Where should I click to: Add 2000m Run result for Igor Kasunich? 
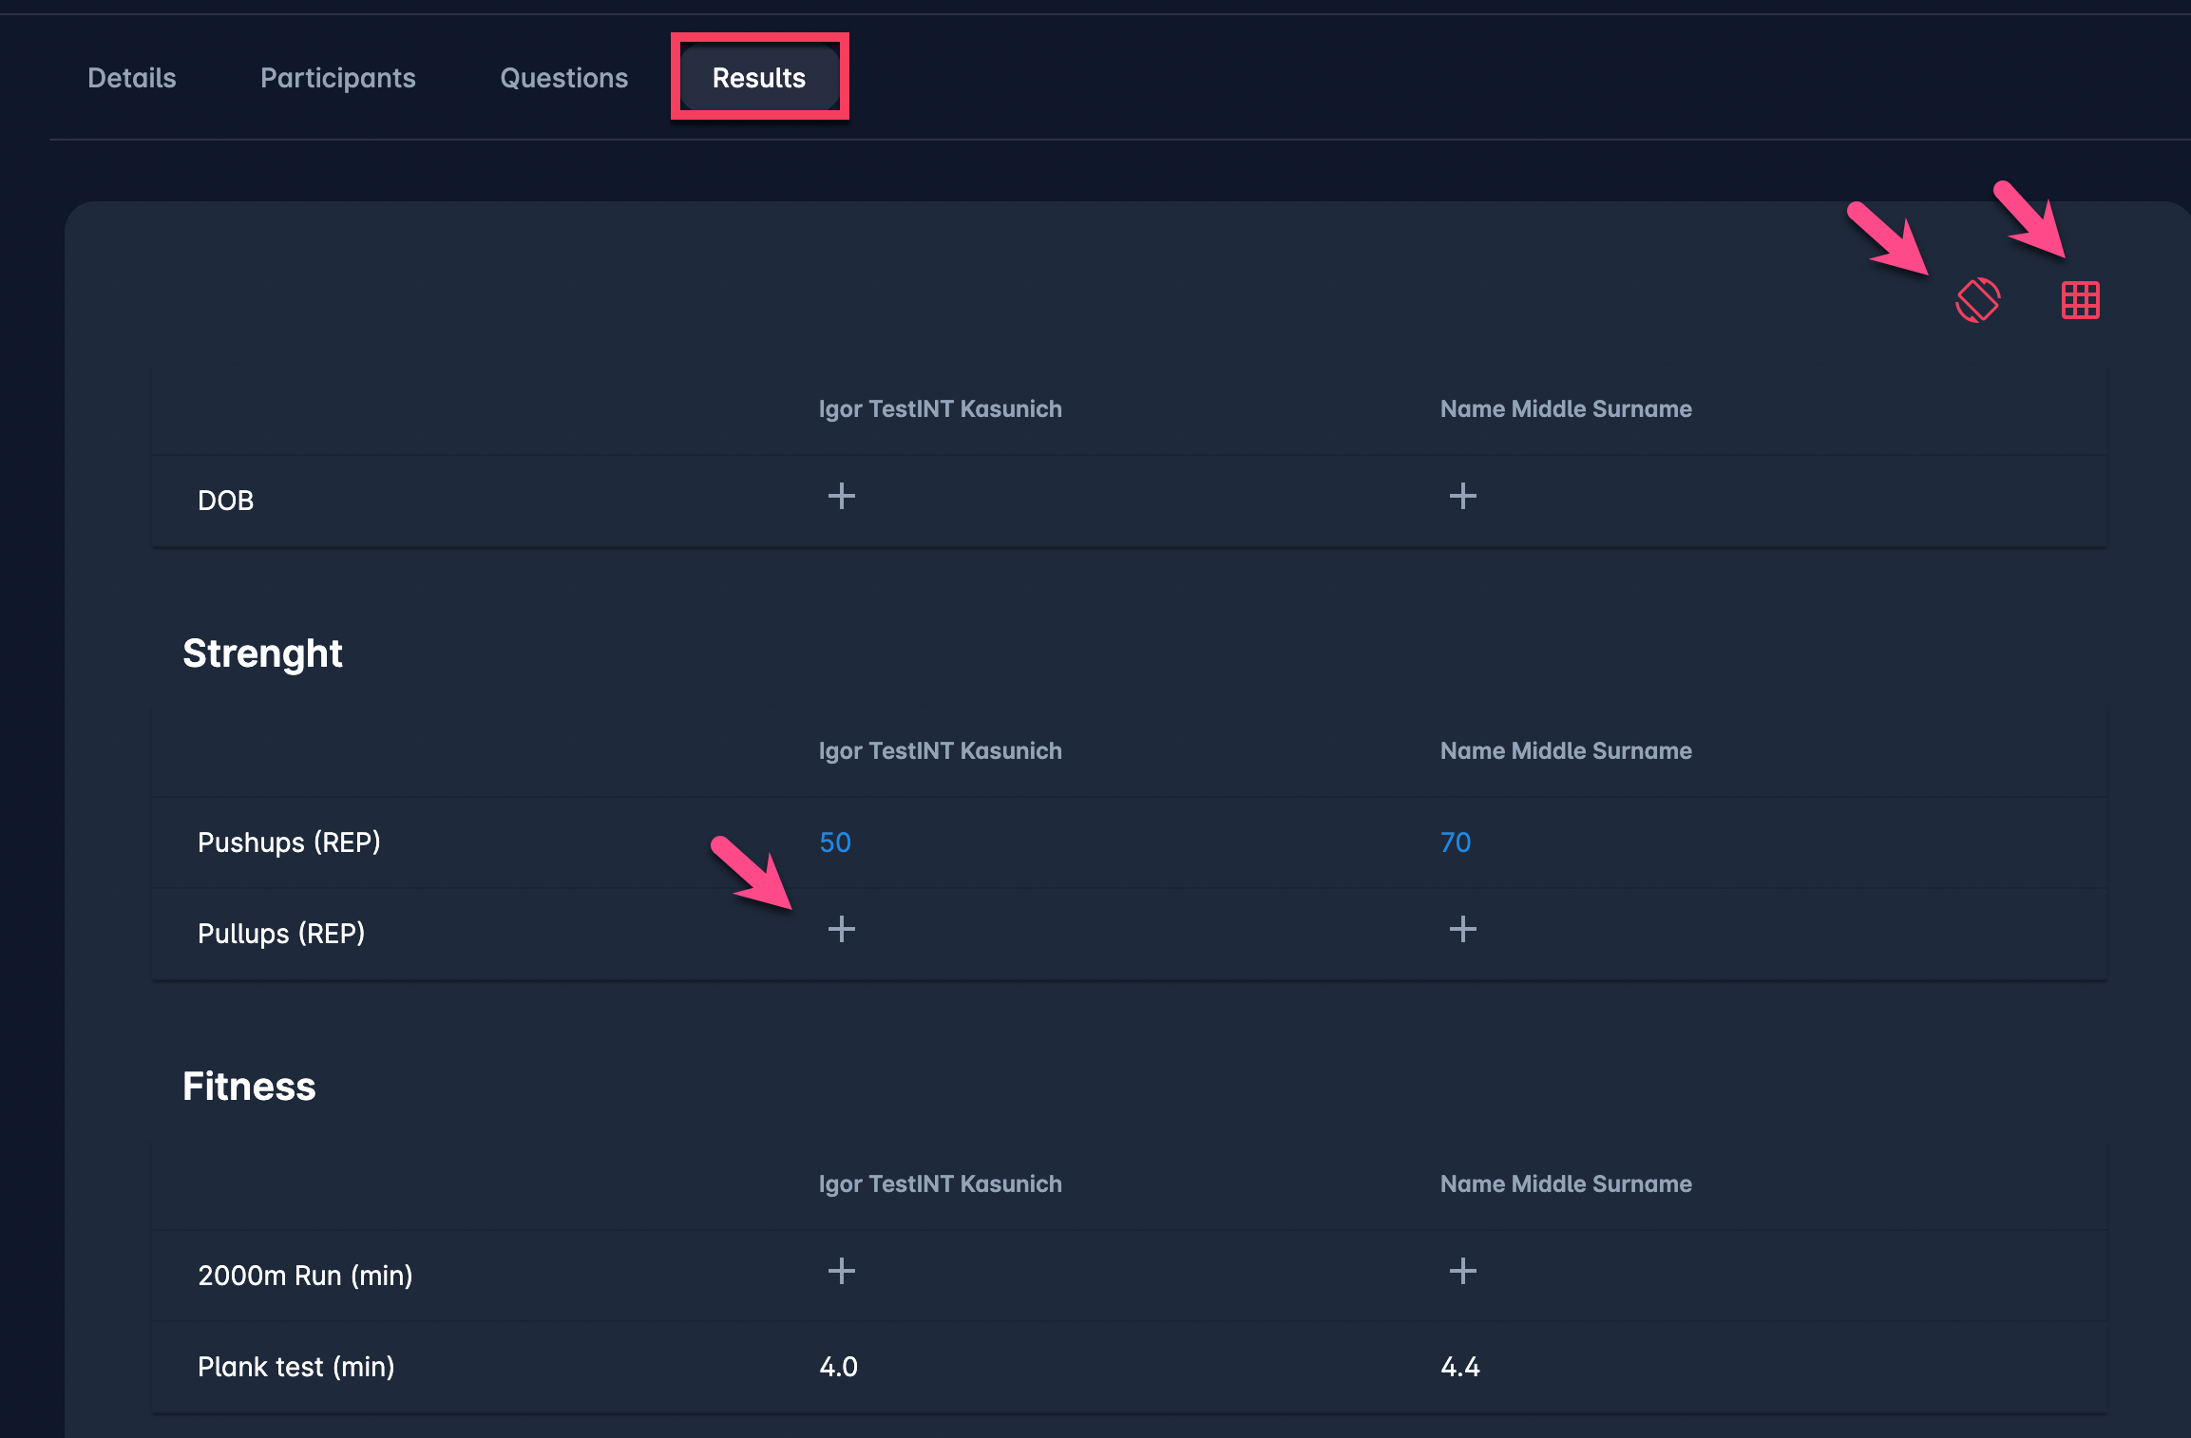(x=841, y=1271)
